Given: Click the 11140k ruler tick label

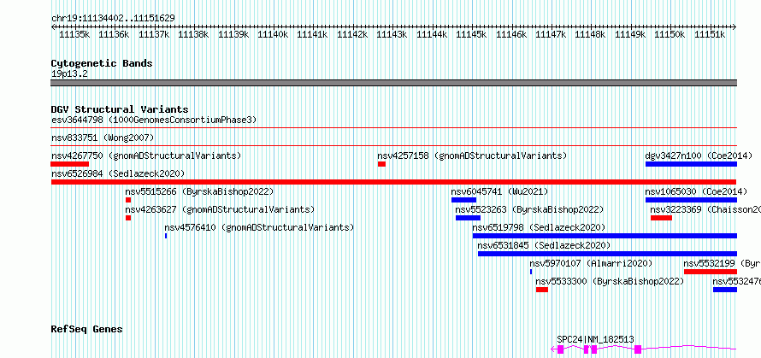Looking at the screenshot, I should (273, 35).
